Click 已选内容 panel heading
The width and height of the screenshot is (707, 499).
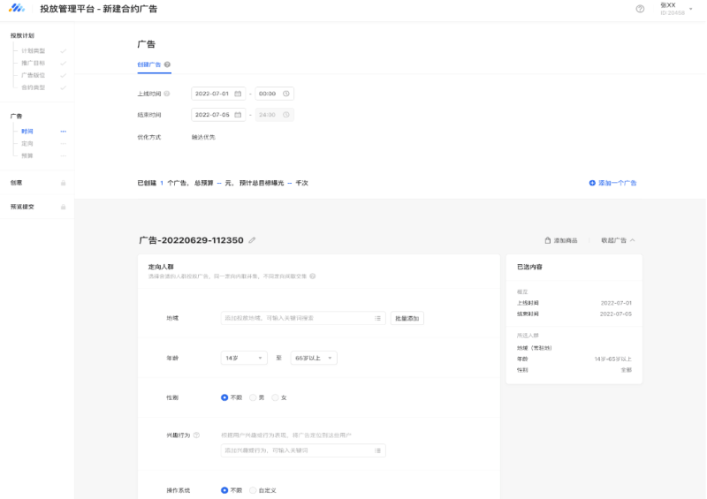[x=529, y=267]
